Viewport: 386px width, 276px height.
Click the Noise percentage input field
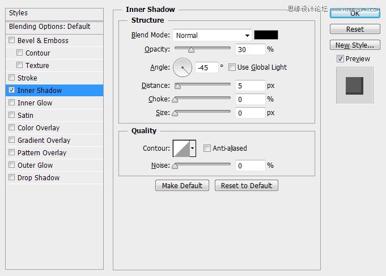251,165
